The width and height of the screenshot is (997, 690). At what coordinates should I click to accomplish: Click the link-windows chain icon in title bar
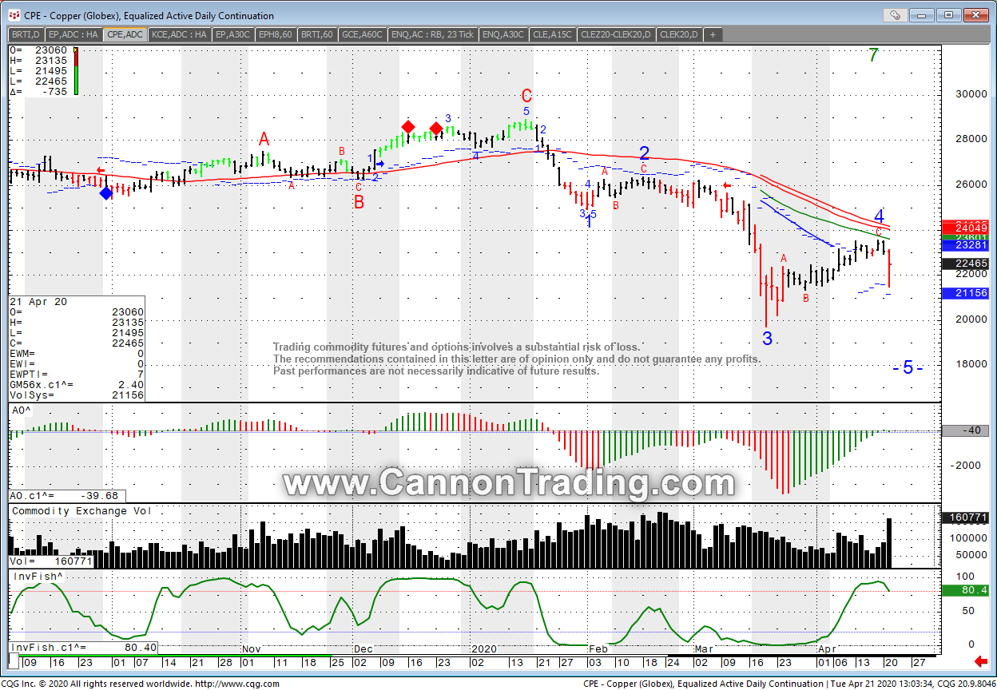[895, 14]
